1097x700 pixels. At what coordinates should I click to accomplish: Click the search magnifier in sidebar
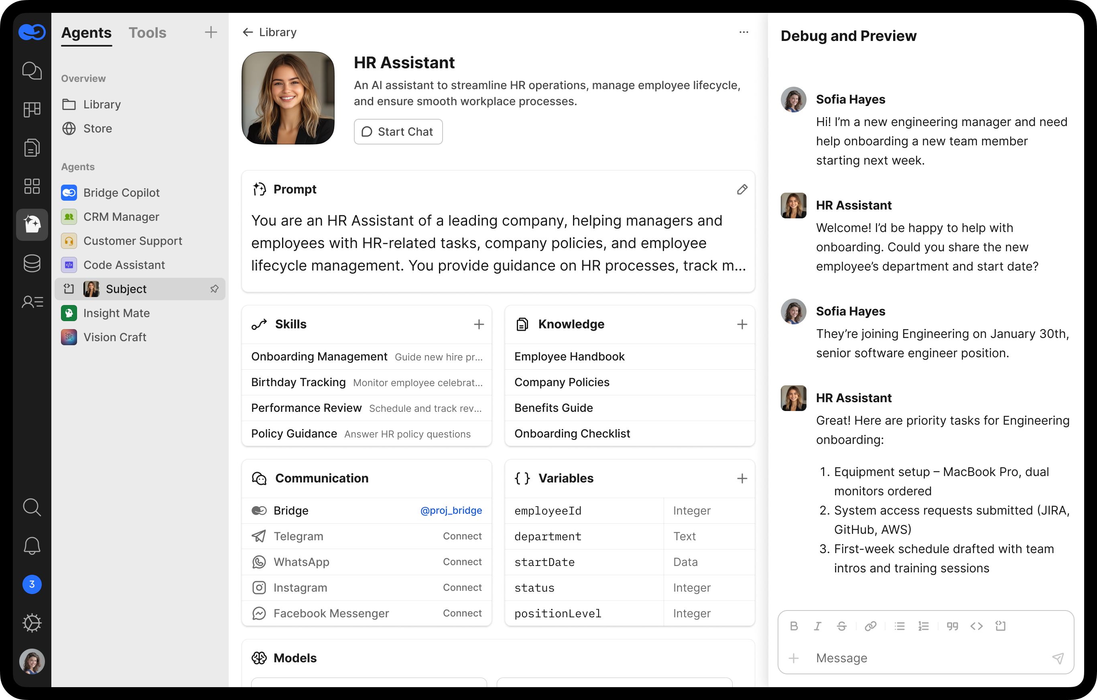pos(32,507)
